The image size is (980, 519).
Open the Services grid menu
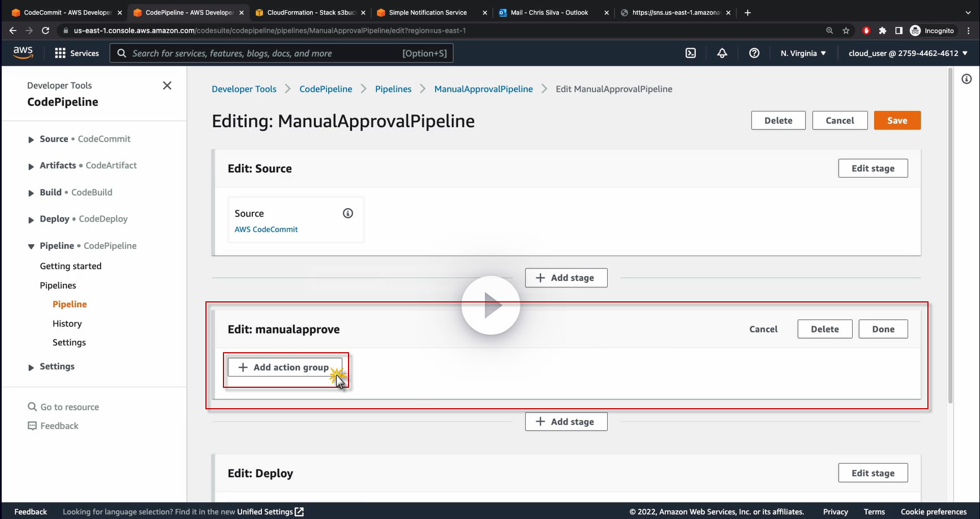[x=76, y=53]
